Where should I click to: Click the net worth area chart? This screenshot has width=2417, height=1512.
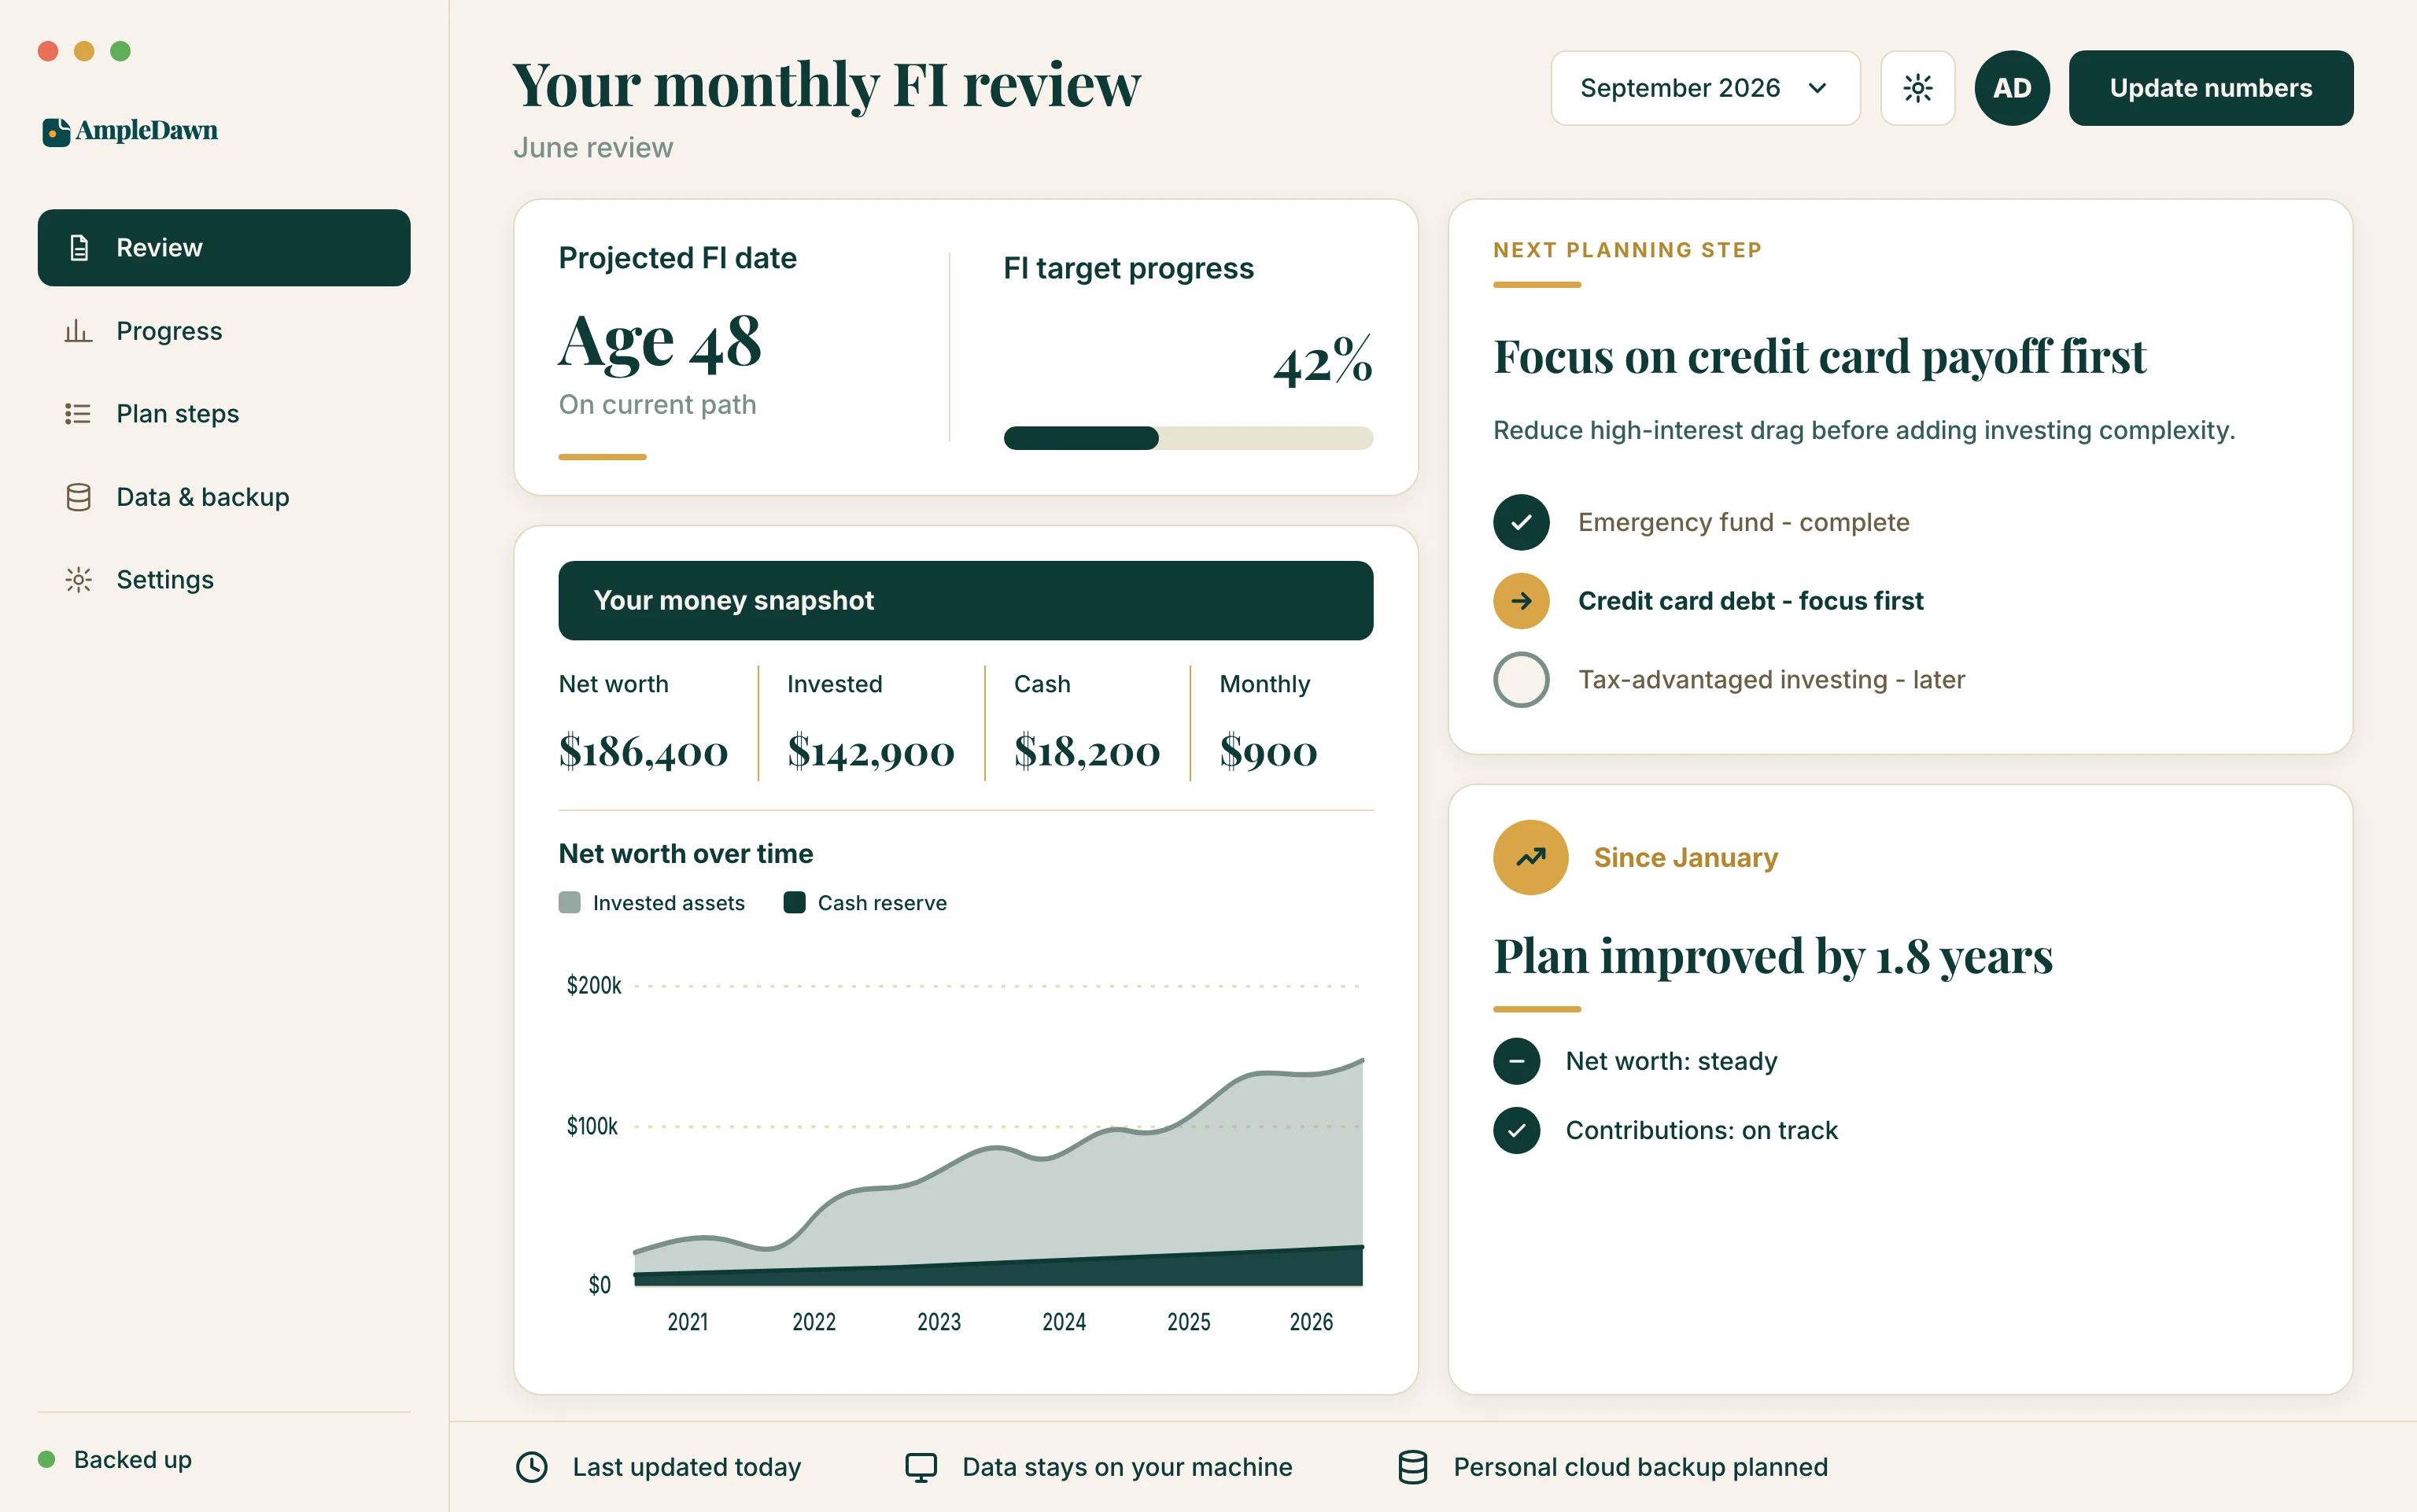click(998, 1172)
